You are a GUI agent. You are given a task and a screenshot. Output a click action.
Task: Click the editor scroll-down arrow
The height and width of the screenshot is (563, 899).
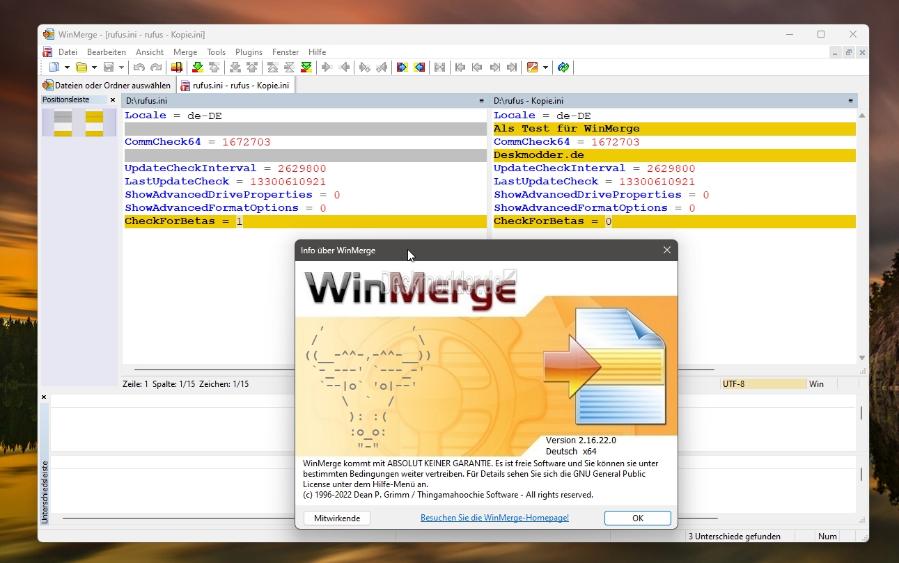coord(862,358)
